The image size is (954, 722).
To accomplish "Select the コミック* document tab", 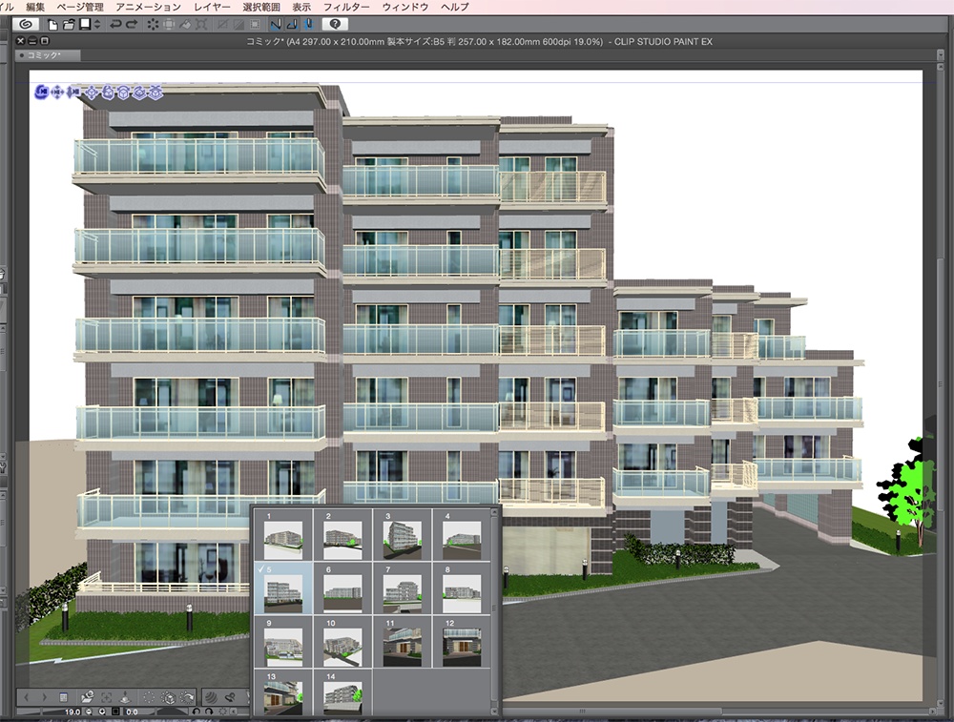I will (x=48, y=55).
